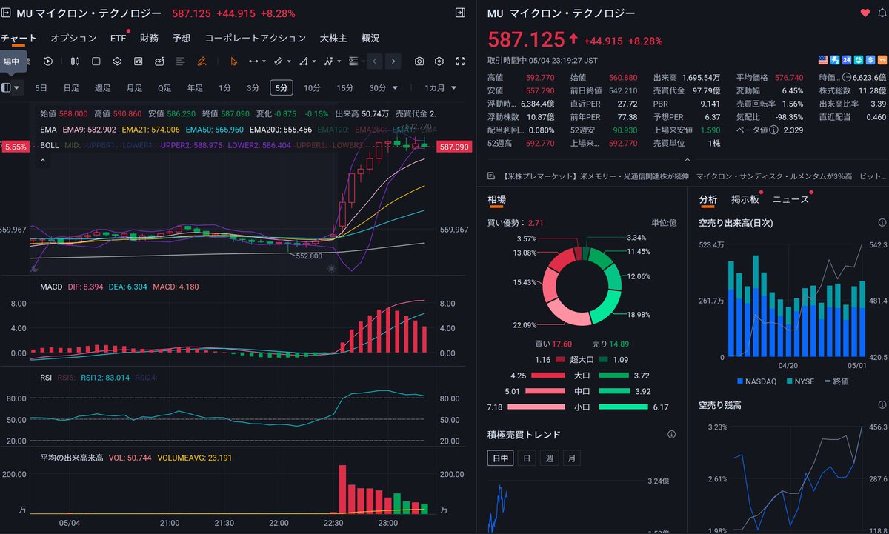Open the 財務 tab
889x534 pixels.
tap(149, 38)
